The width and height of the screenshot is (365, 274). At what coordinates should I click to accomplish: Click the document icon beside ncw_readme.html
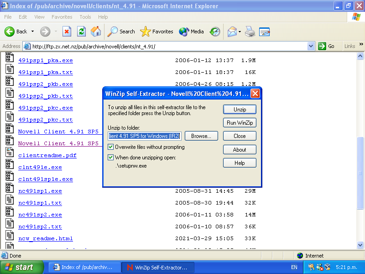pyautogui.click(x=10, y=236)
